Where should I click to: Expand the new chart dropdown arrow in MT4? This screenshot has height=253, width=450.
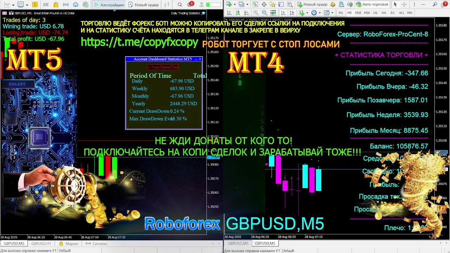point(234,5)
